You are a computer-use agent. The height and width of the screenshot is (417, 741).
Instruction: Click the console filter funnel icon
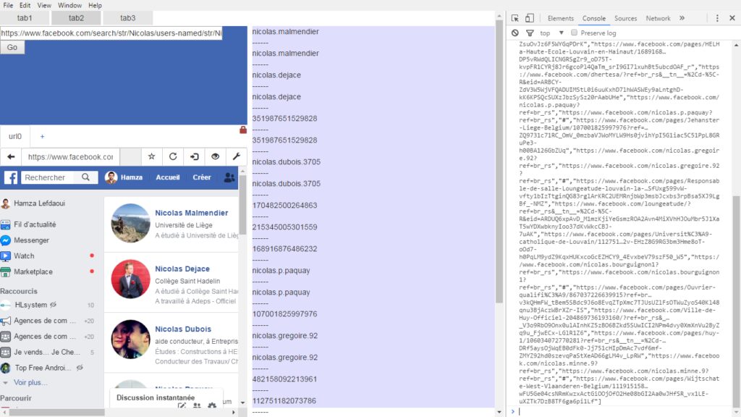pyautogui.click(x=530, y=33)
